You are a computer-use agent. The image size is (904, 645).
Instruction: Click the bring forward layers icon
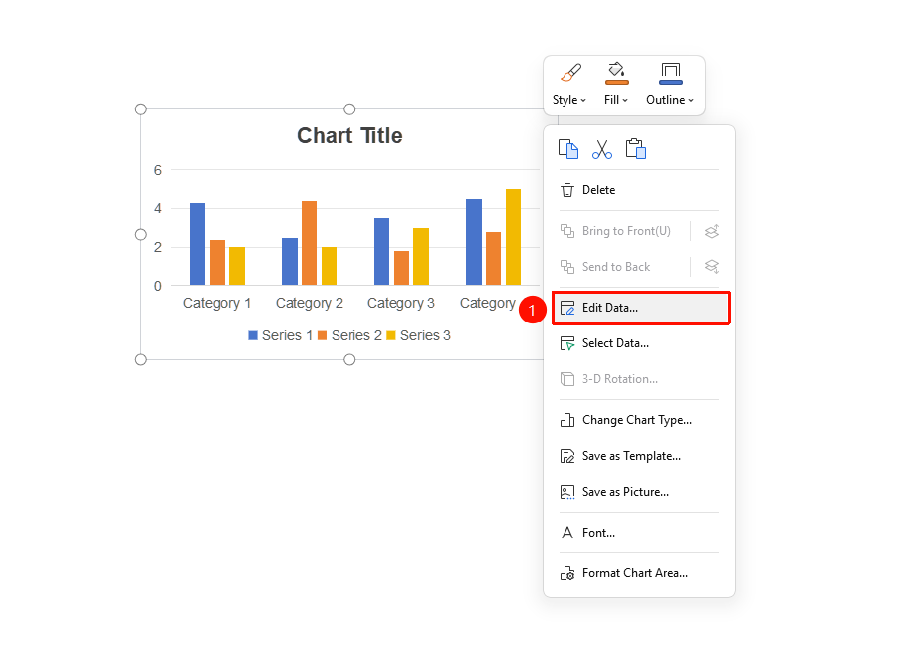[x=712, y=231]
